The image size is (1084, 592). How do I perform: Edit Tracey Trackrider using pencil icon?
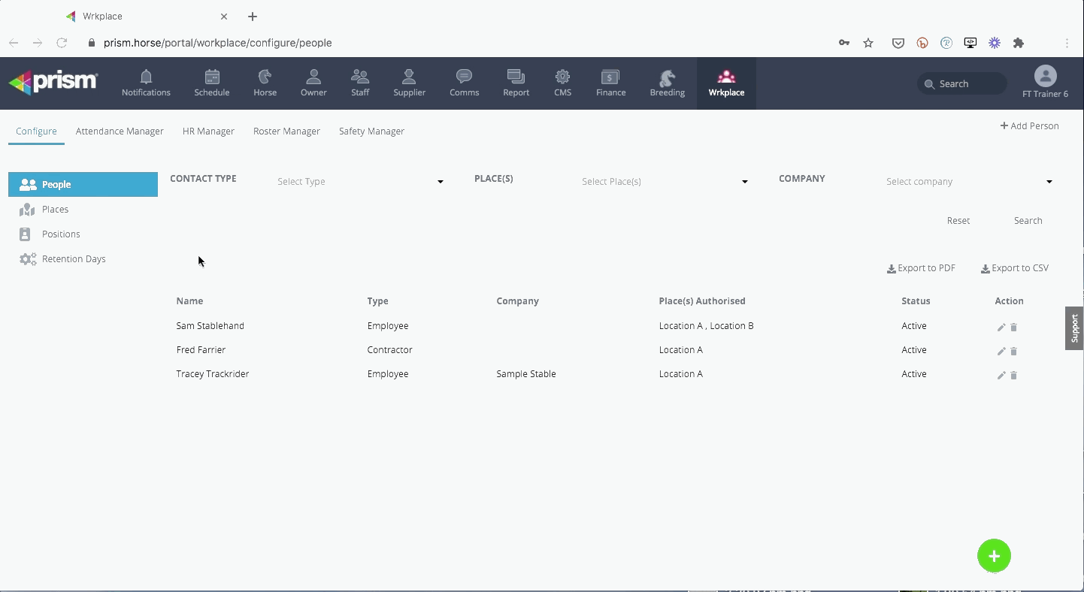[1001, 376]
